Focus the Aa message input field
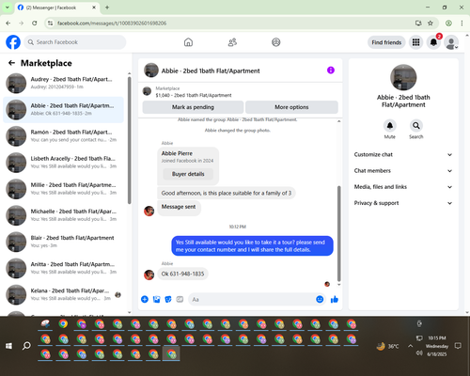 click(x=251, y=299)
